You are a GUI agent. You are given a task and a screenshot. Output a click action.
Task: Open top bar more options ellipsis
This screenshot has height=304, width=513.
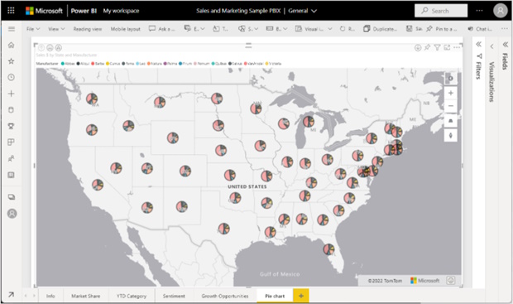[x=479, y=11]
